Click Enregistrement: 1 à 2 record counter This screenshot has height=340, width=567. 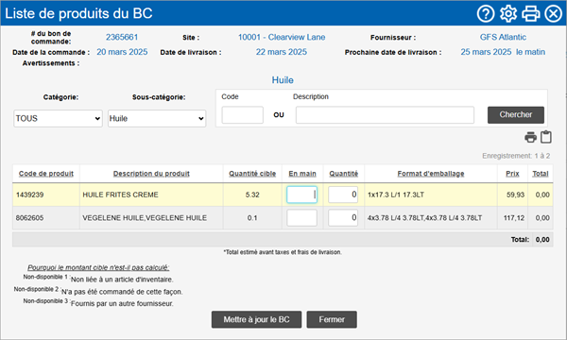(516, 156)
